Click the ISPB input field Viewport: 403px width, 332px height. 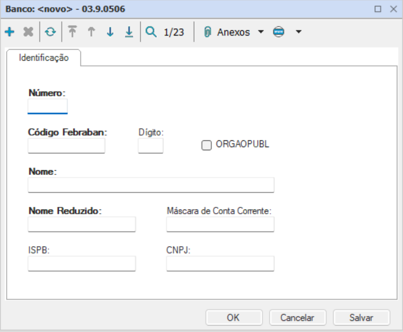(x=82, y=263)
